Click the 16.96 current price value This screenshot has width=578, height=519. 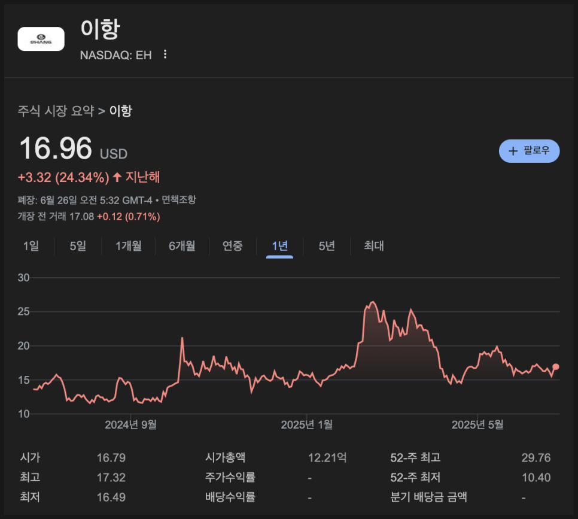pos(55,148)
